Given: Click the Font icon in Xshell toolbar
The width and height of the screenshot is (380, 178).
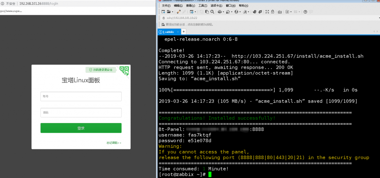Looking at the screenshot, I should click(x=245, y=12).
